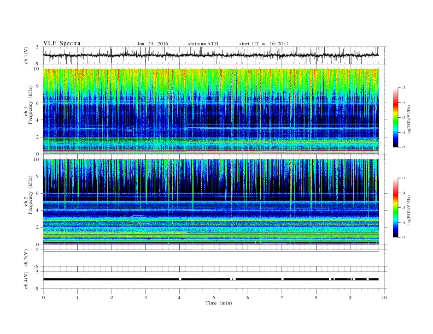Click the "0" tick on the time axis
Screen dimensions: 433x334
(43, 297)
